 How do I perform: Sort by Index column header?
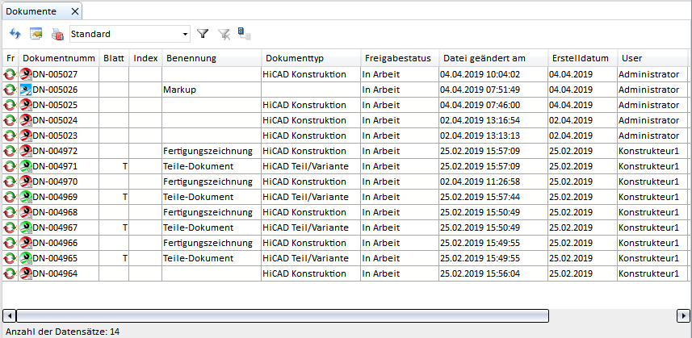(x=145, y=58)
